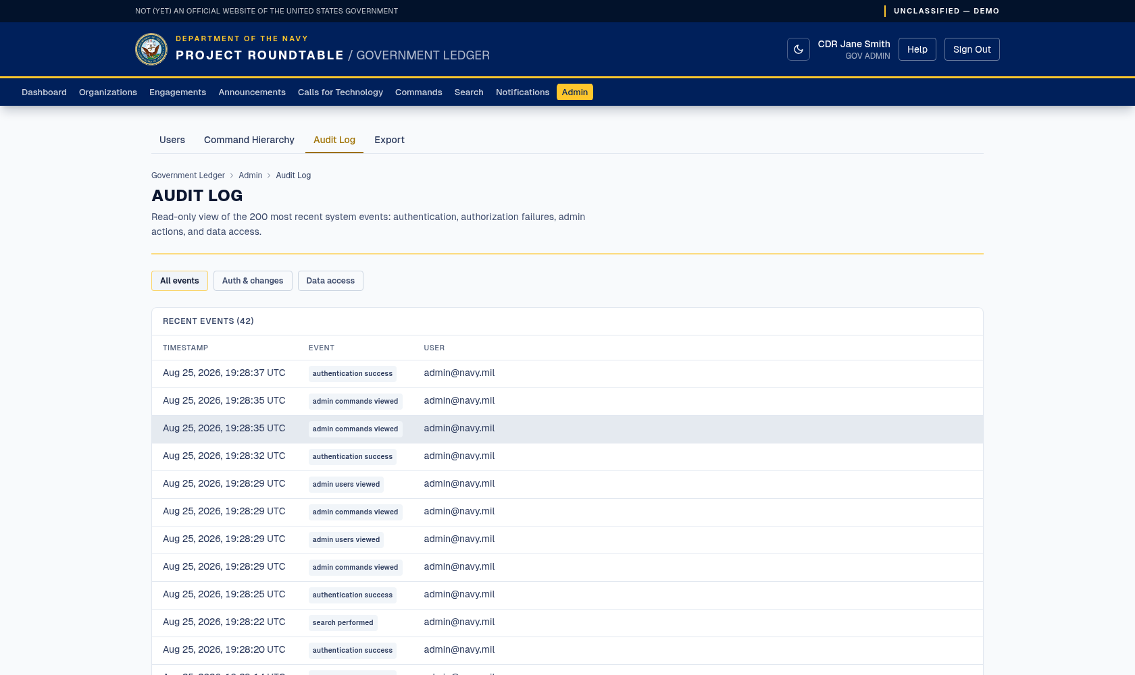Click the Department of the Navy seal logo
The height and width of the screenshot is (675, 1135).
coord(151,49)
